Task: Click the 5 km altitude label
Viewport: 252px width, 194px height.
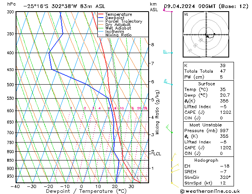Action: 153,100
